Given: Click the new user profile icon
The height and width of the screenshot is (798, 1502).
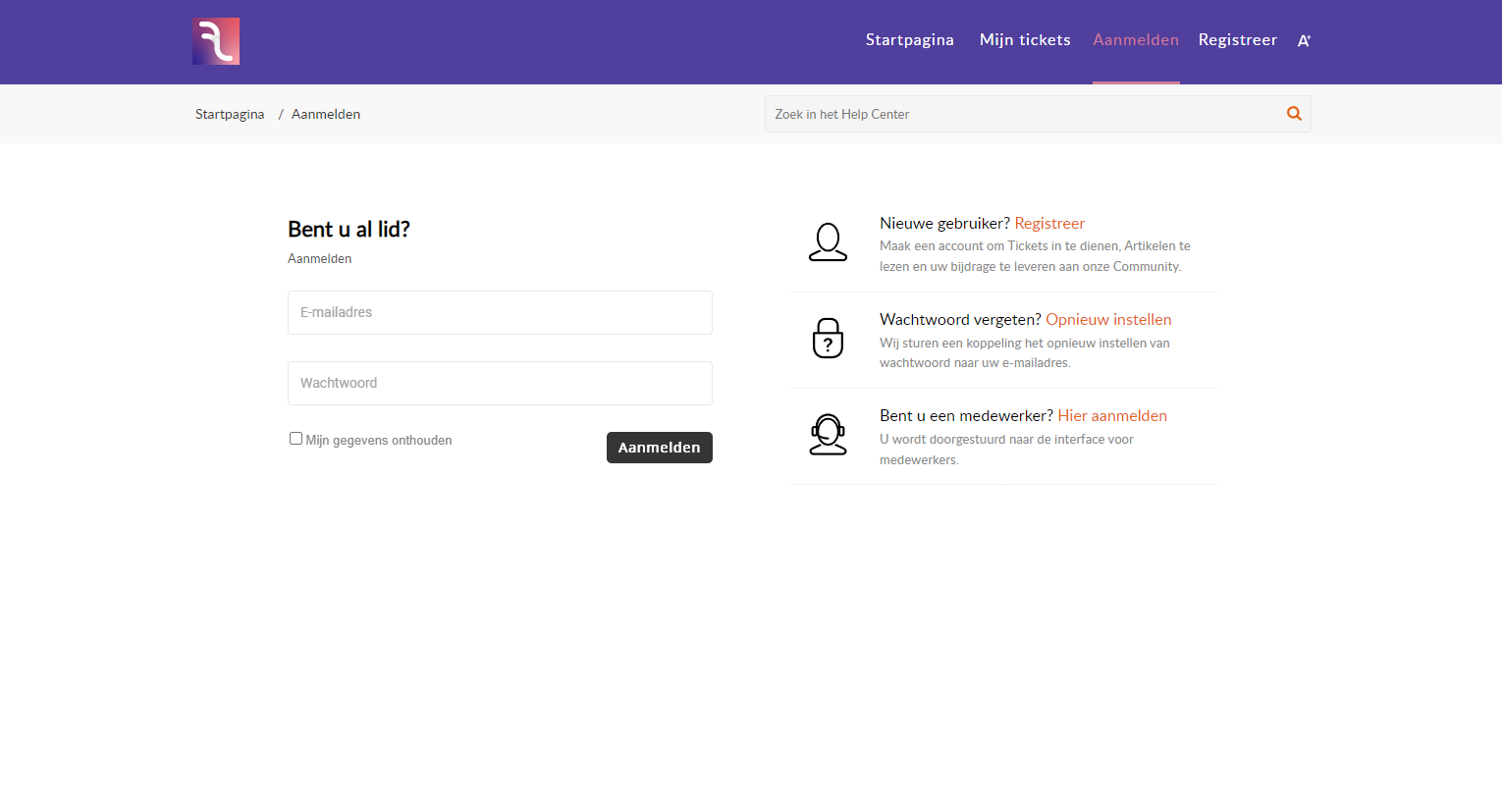Looking at the screenshot, I should click(828, 242).
